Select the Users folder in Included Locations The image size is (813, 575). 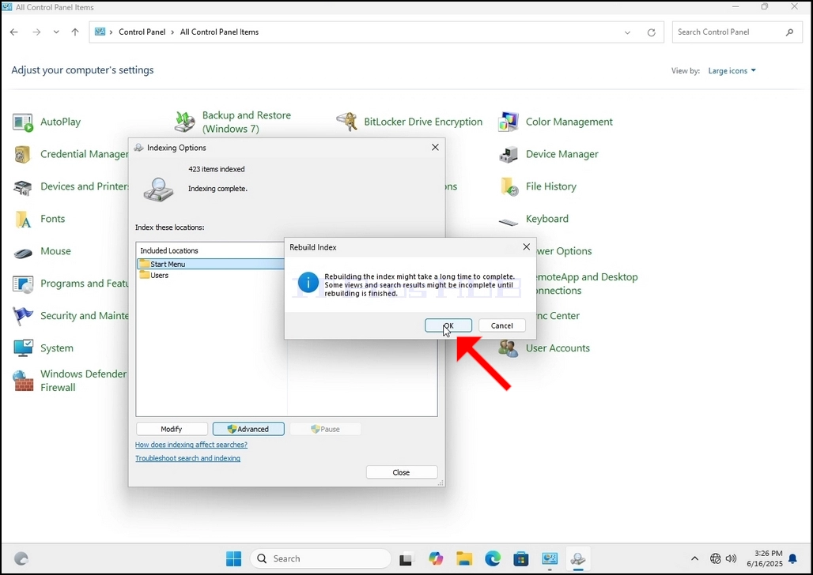click(154, 275)
